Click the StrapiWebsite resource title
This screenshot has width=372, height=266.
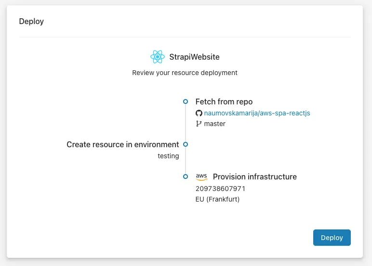(194, 57)
